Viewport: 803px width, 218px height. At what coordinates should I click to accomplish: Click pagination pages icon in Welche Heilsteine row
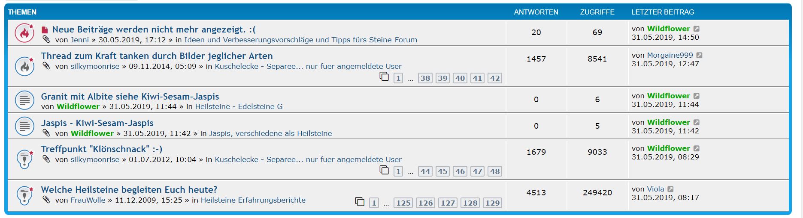[x=360, y=202]
